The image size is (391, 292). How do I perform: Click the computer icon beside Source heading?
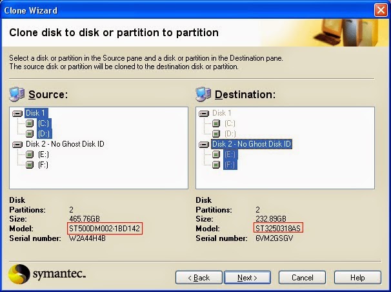pos(17,94)
